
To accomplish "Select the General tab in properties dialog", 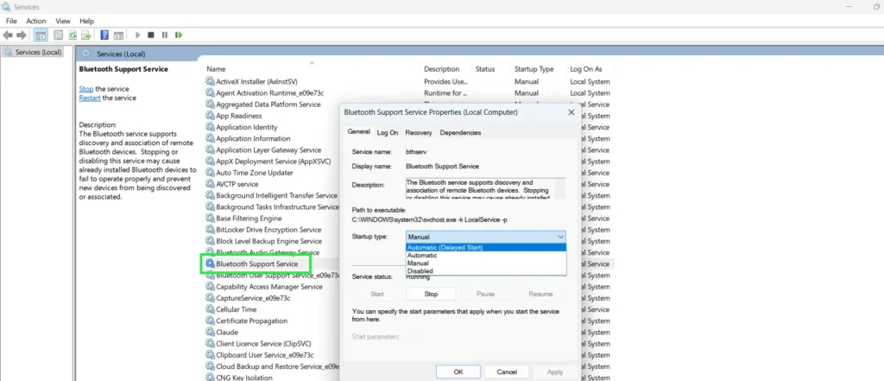I will pos(358,131).
